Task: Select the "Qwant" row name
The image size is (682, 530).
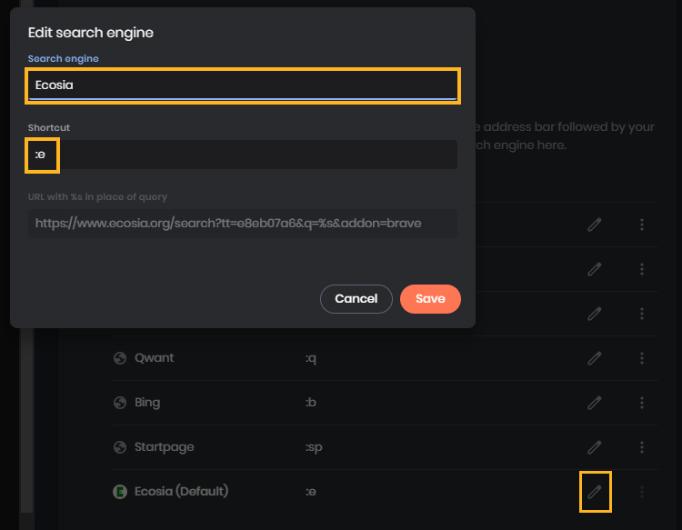Action: [154, 358]
